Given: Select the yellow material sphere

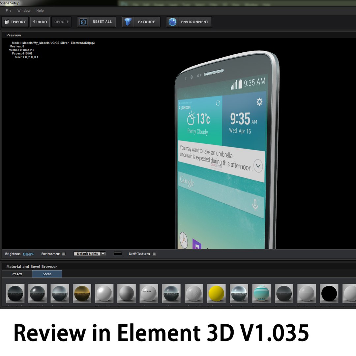Looking at the screenshot, I should (x=216, y=293).
